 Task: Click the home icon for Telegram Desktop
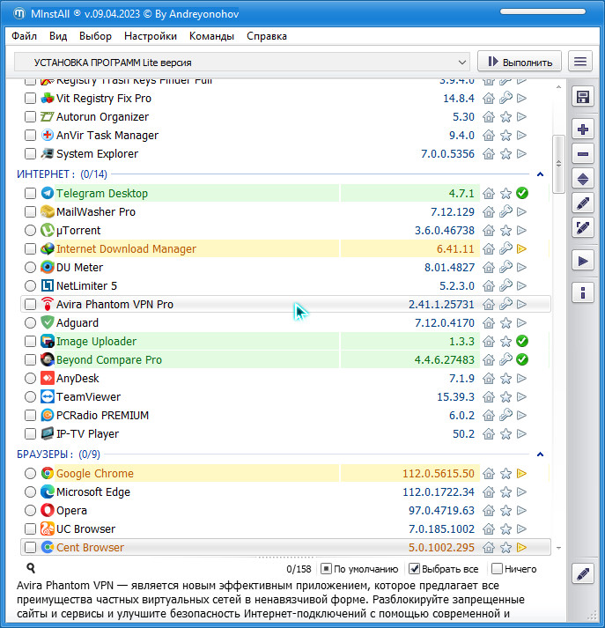(x=489, y=194)
